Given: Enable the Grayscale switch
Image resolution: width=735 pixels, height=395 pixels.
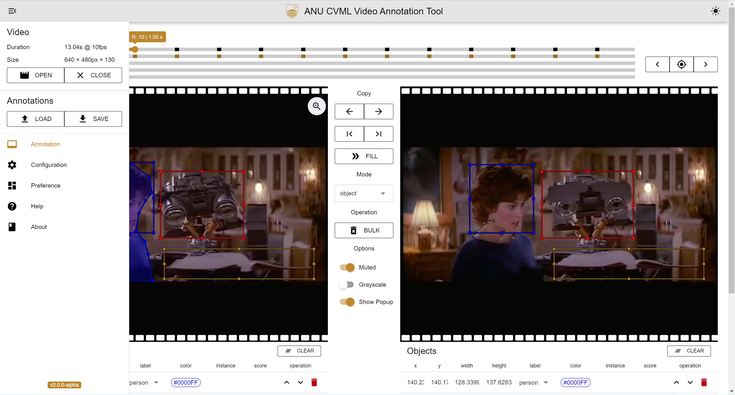Looking at the screenshot, I should [347, 285].
